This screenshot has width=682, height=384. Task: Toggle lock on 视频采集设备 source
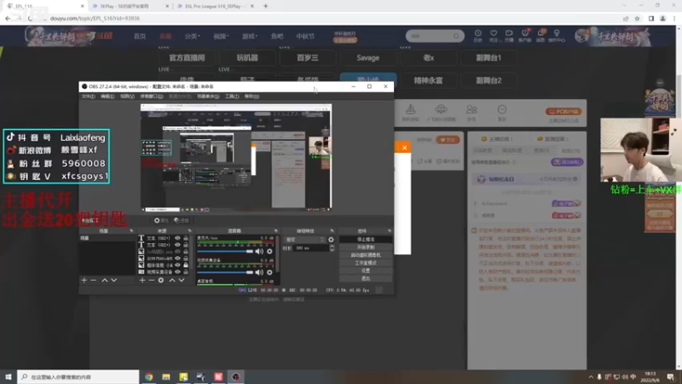186,271
